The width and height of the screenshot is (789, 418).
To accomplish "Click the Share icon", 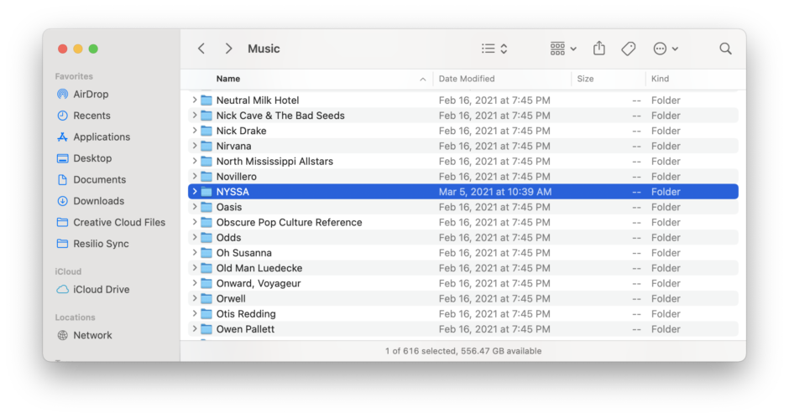I will pos(598,49).
